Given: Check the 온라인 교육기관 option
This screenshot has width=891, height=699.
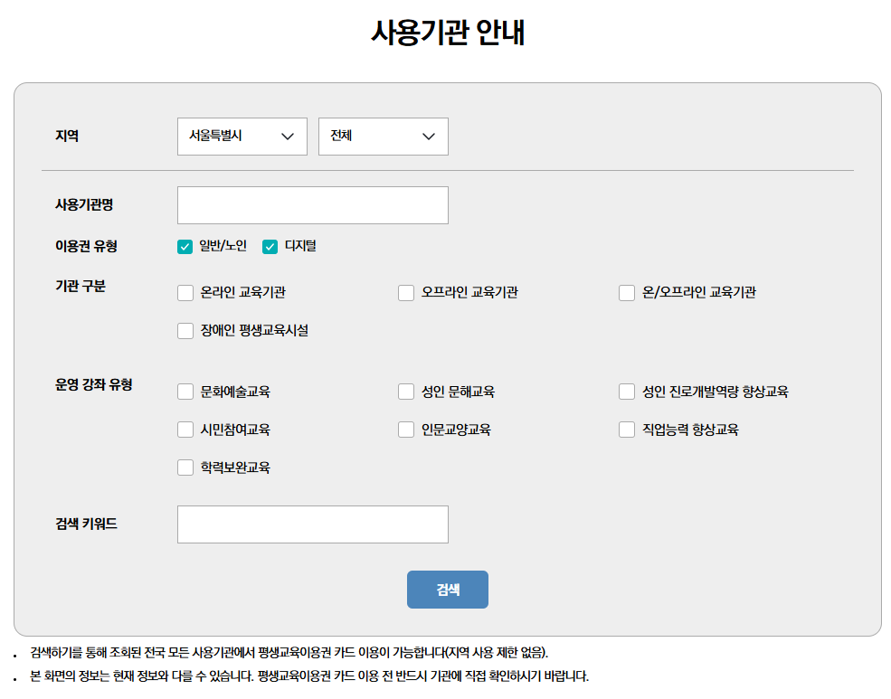Looking at the screenshot, I should (x=185, y=292).
